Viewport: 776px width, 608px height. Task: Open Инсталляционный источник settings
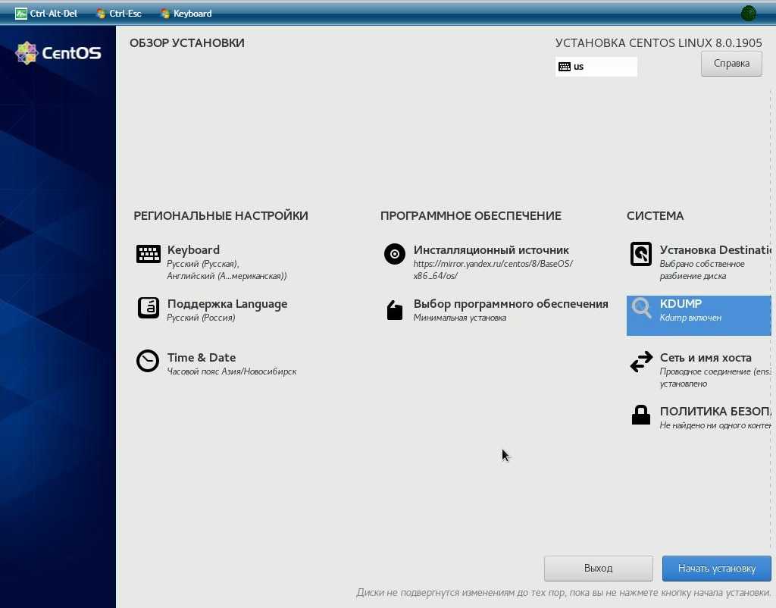pyautogui.click(x=479, y=262)
